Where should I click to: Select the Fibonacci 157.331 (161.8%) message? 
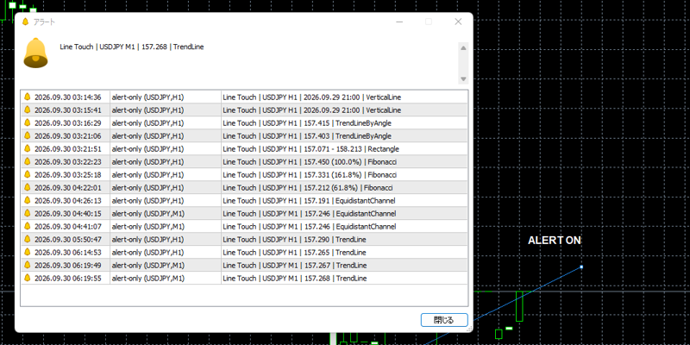310,175
